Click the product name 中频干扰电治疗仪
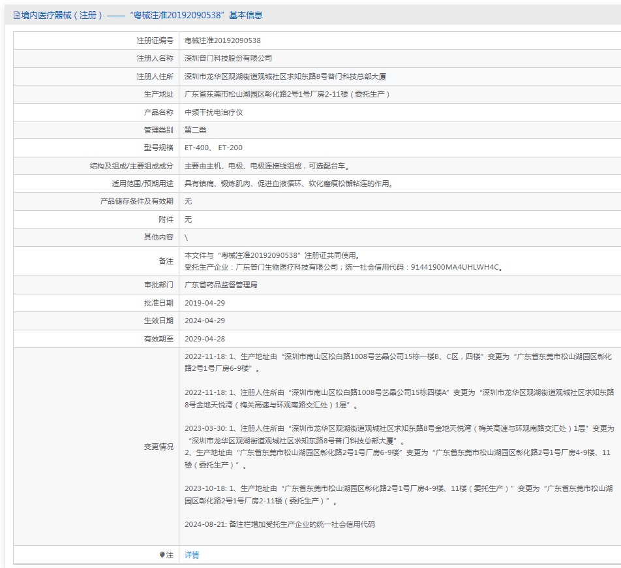This screenshot has width=621, height=568. point(214,112)
